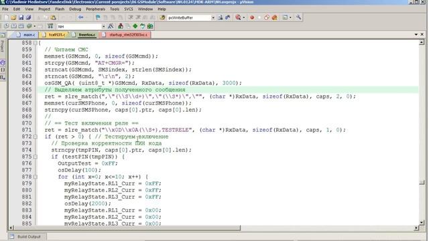Open the Window layout icon
Image resolution: width=429 pixels, height=241 pixels.
(285, 17)
